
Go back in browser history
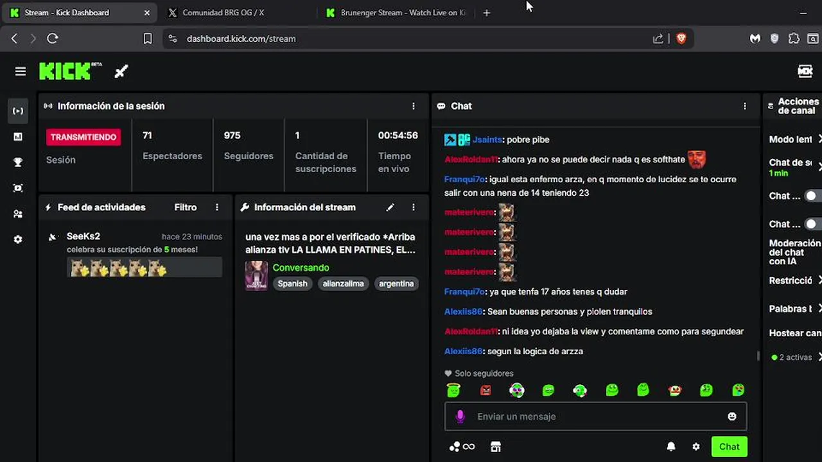[x=14, y=38]
